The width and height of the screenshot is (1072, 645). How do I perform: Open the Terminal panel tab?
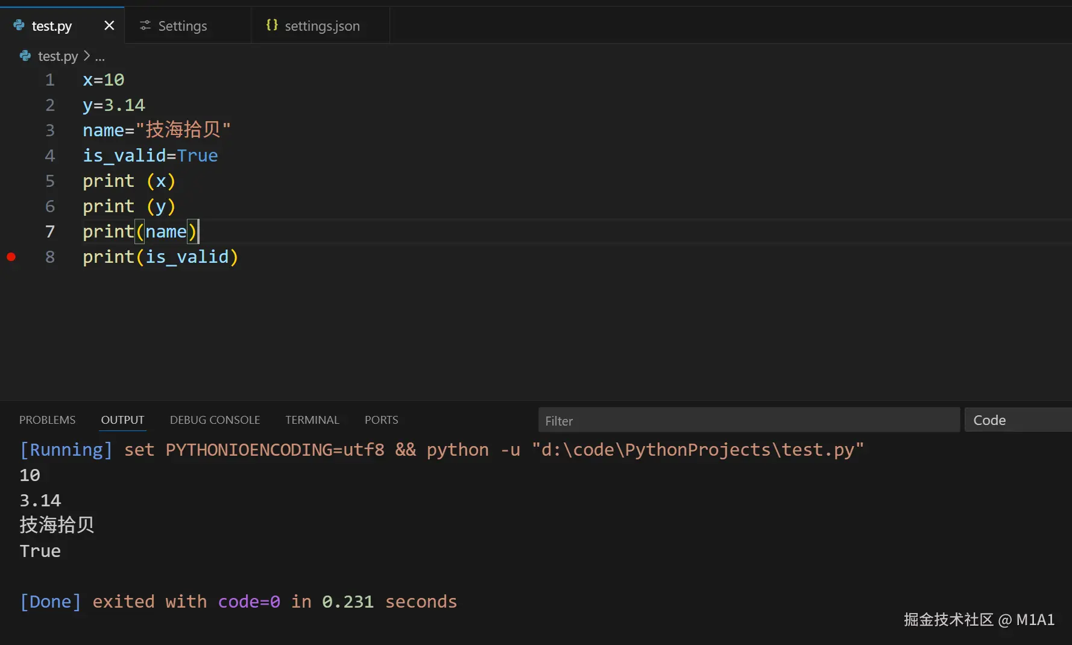[312, 420]
